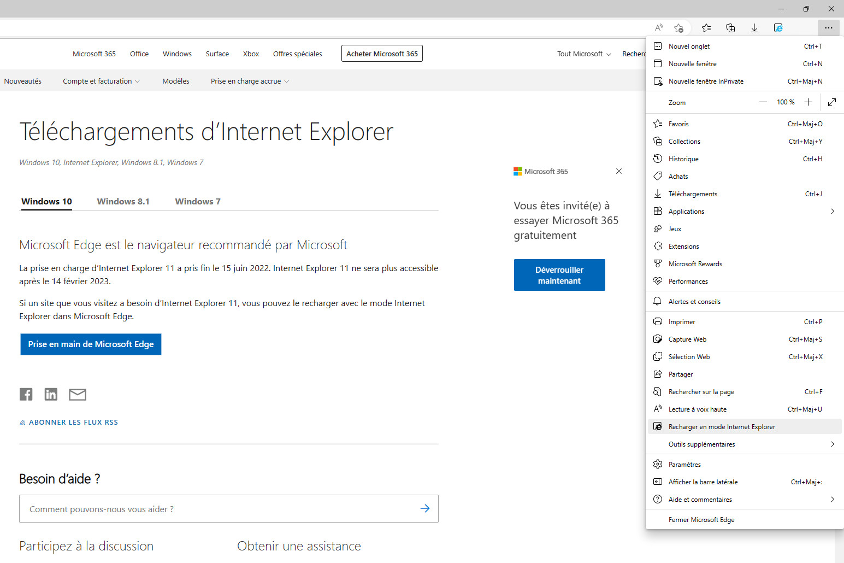Click the Rechercher sur la page icon
The image size is (844, 563).
[x=658, y=392]
